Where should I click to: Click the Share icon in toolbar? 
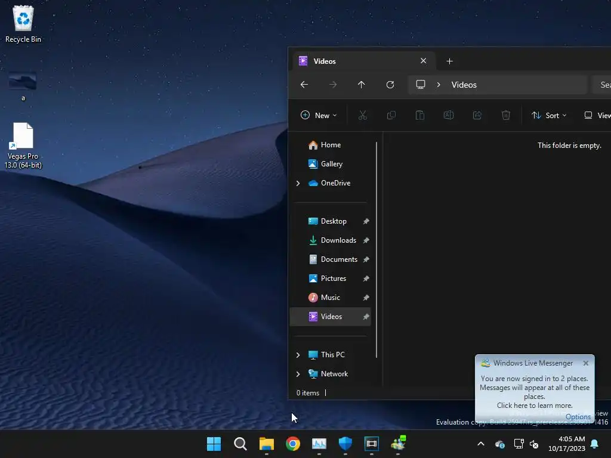click(477, 115)
